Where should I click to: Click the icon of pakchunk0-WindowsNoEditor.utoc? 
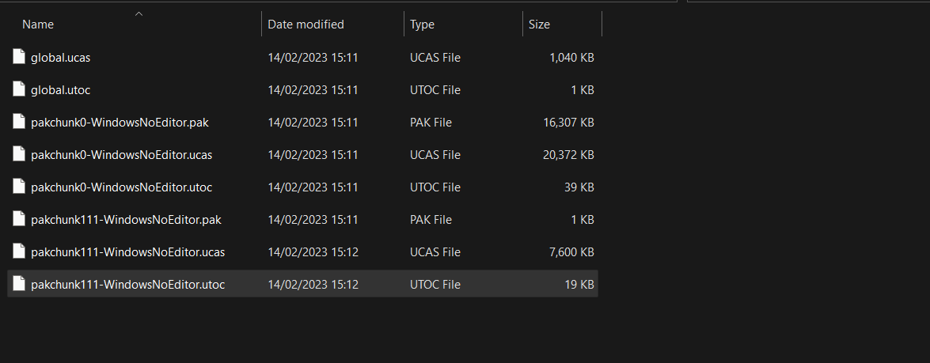(x=19, y=187)
